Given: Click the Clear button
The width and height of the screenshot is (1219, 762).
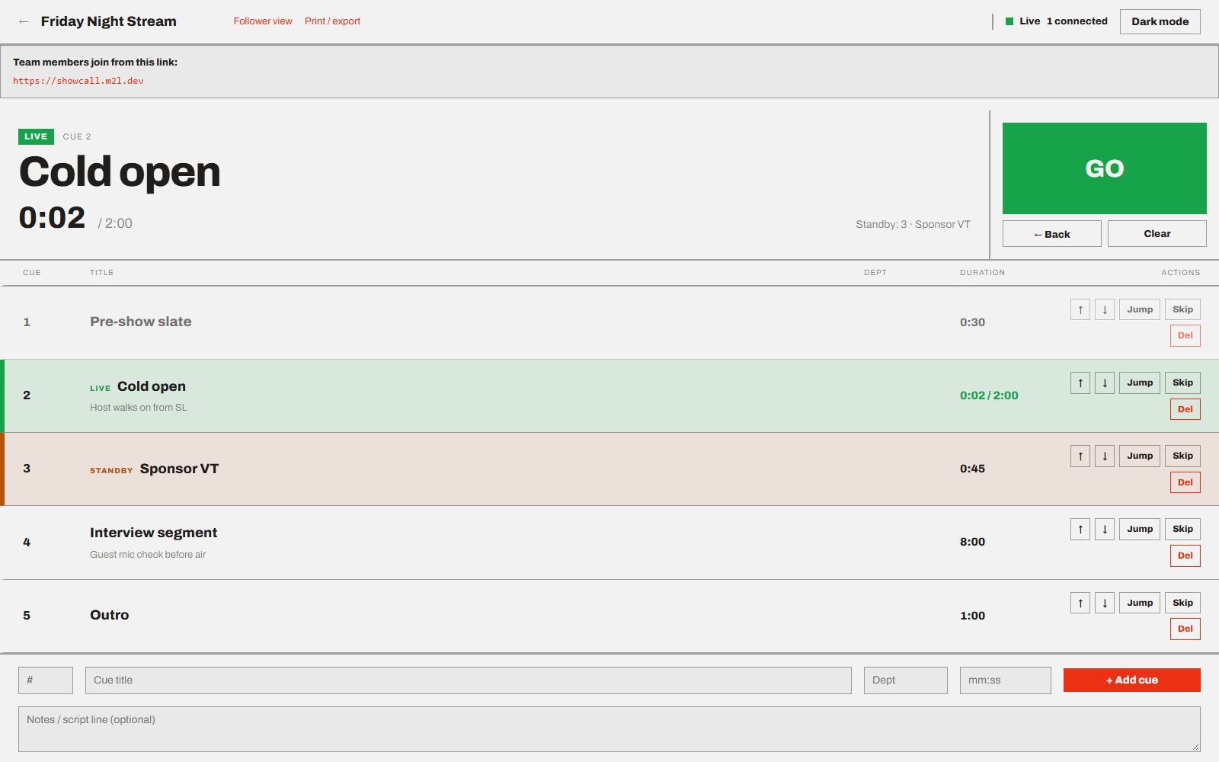Looking at the screenshot, I should click(x=1157, y=234).
